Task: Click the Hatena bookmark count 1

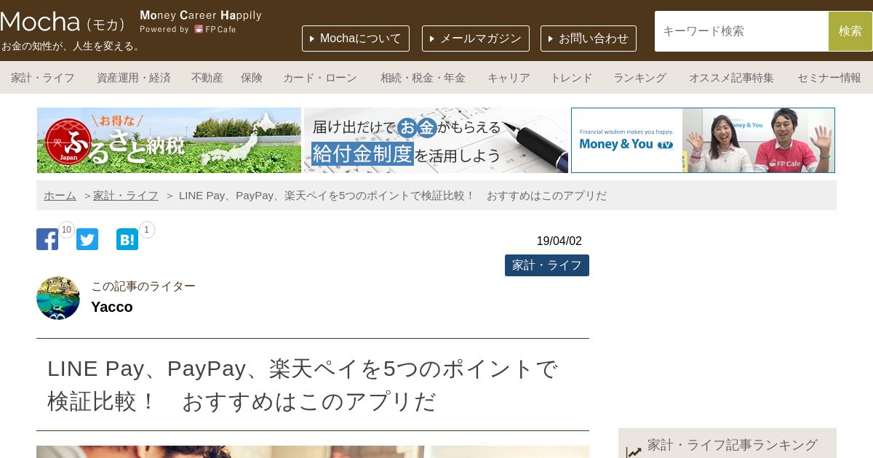Action: point(146,230)
